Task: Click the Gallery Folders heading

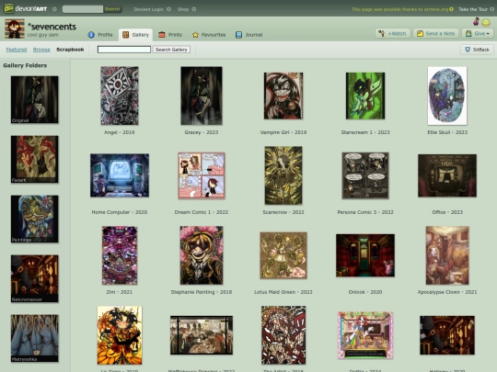Action: coord(25,65)
